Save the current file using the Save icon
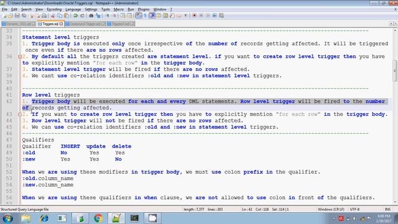This screenshot has width=398, height=224. pos(17,16)
